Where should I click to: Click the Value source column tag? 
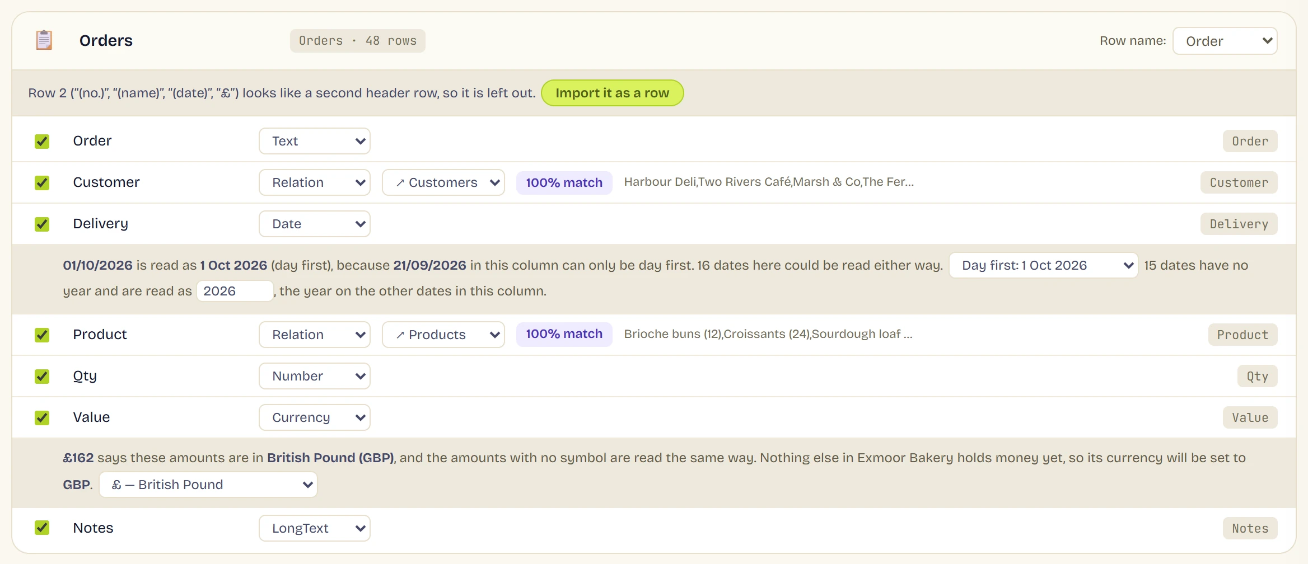(x=1250, y=417)
